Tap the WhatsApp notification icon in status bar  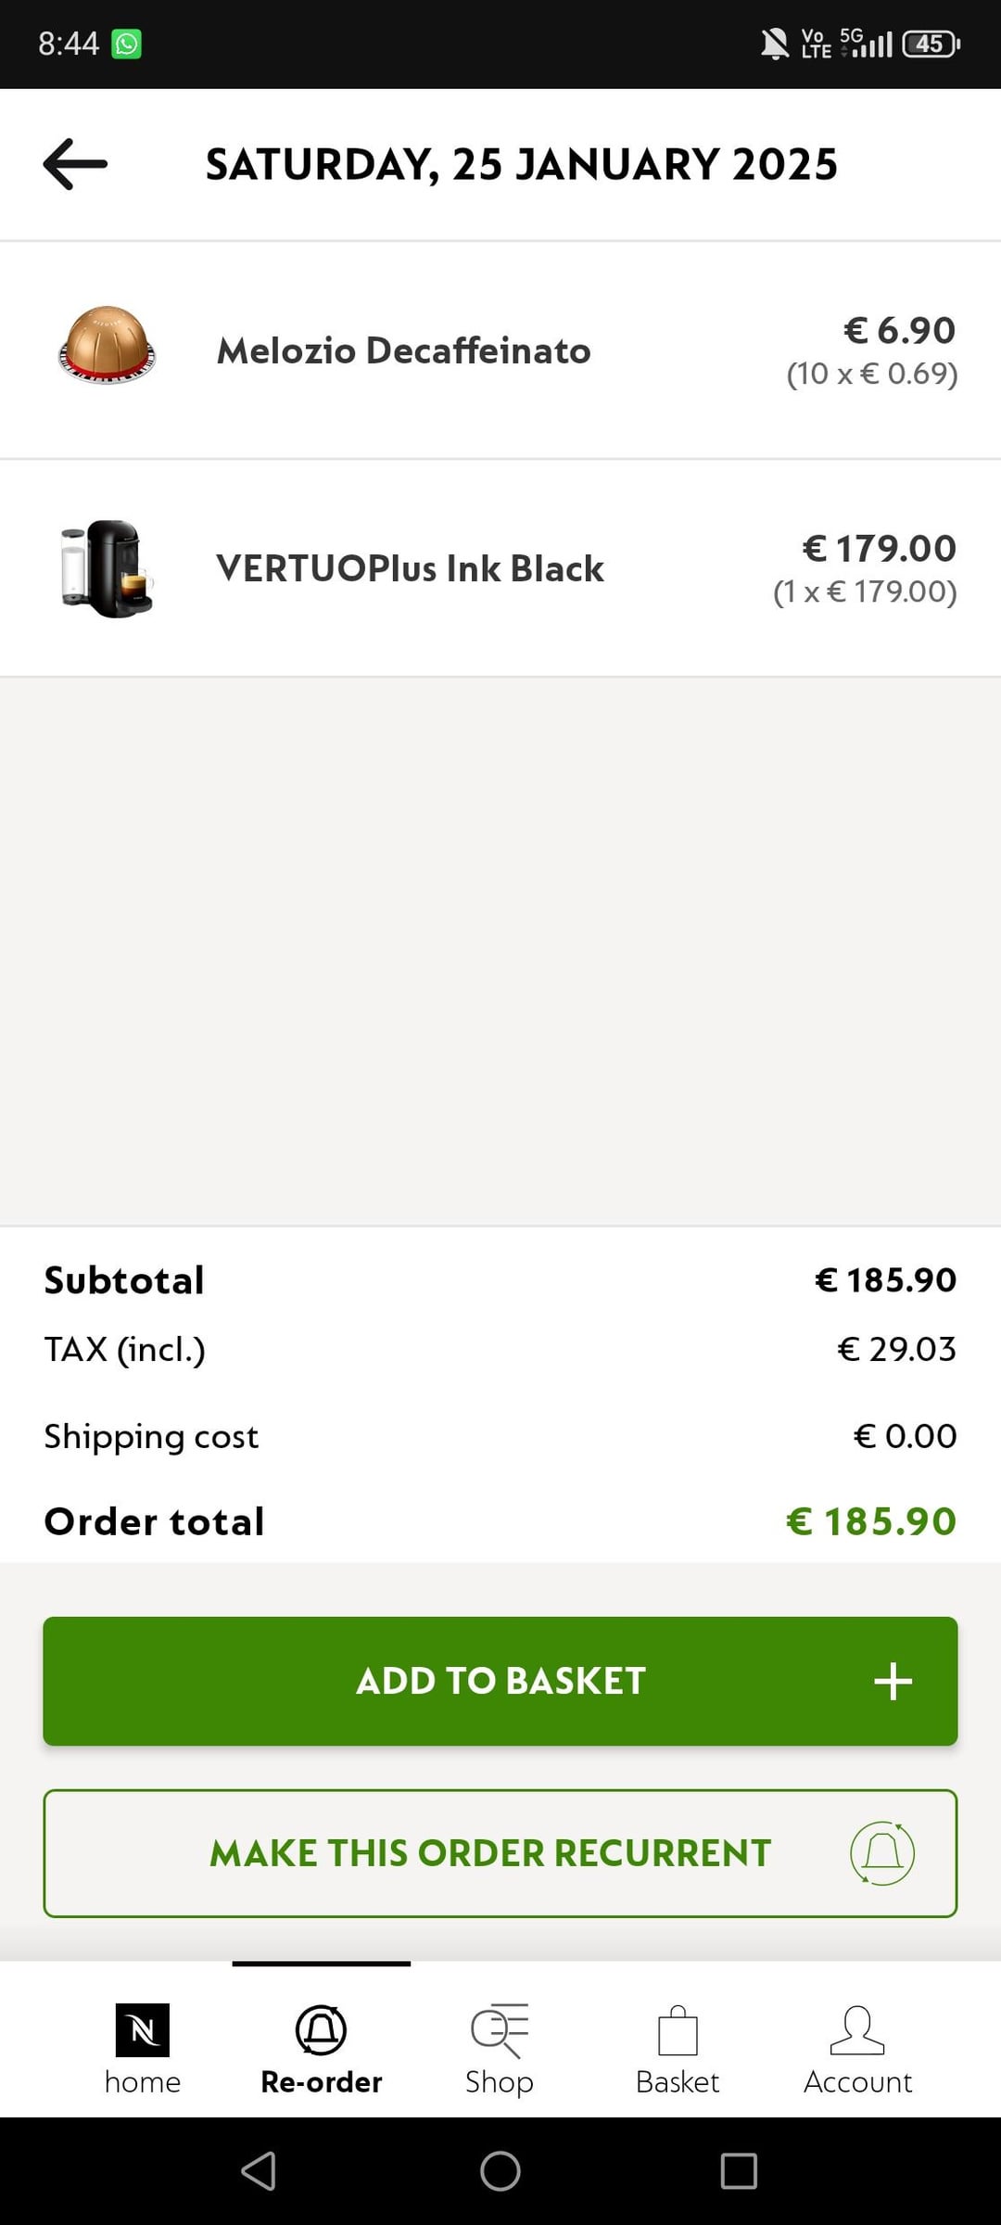click(126, 44)
